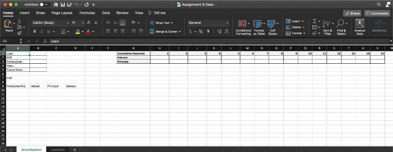The image size is (393, 152).
Task: Click the Insert Function fx icon
Action: click(45, 41)
